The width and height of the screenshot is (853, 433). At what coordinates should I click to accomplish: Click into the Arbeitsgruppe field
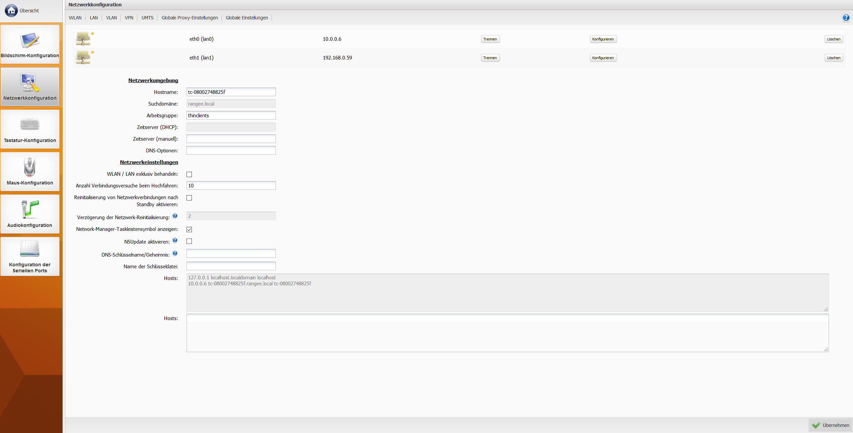click(231, 115)
